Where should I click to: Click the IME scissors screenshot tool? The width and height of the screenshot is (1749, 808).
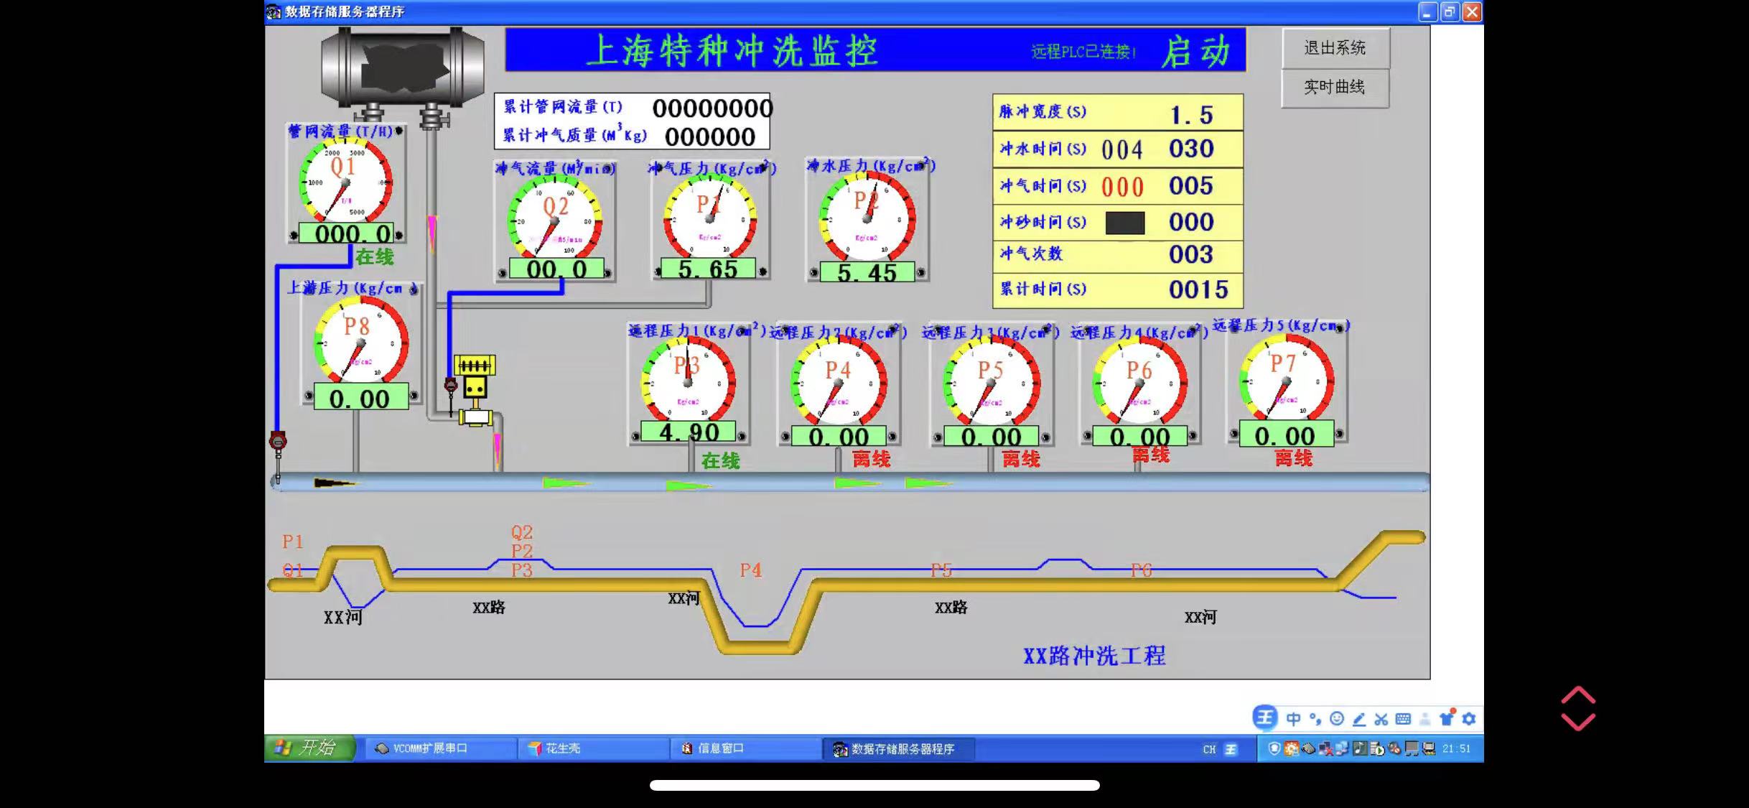pyautogui.click(x=1381, y=718)
